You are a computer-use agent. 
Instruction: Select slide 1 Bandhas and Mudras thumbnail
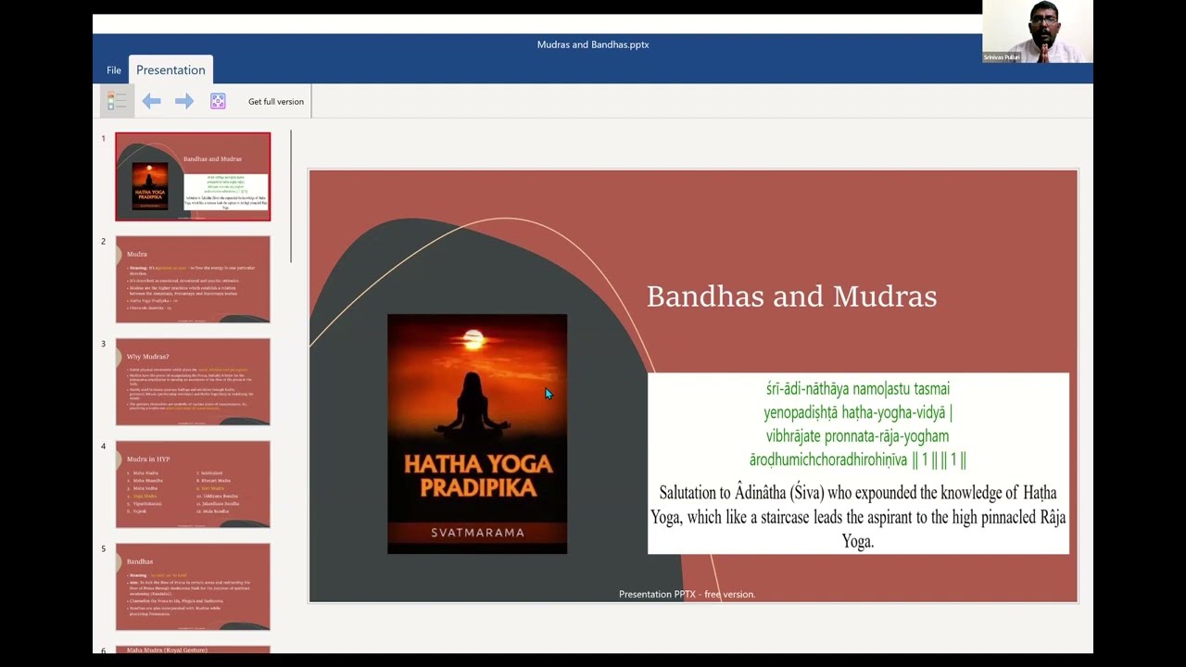pos(193,177)
